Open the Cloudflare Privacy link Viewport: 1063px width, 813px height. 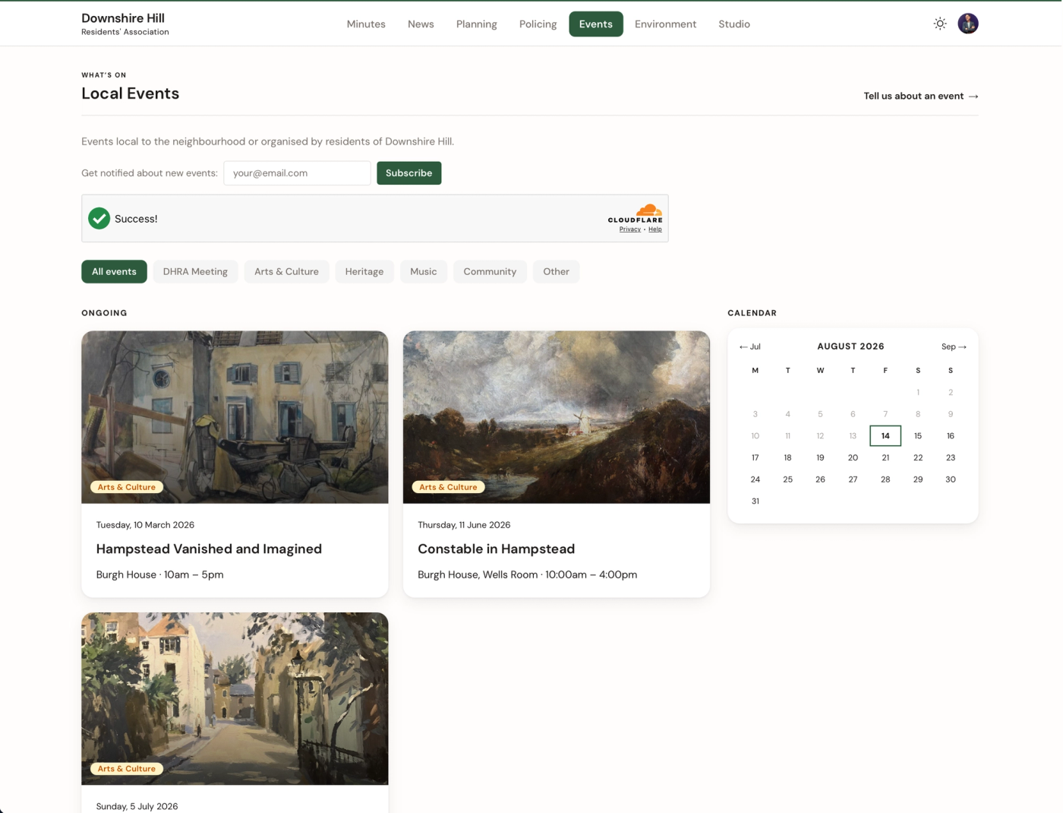point(629,229)
